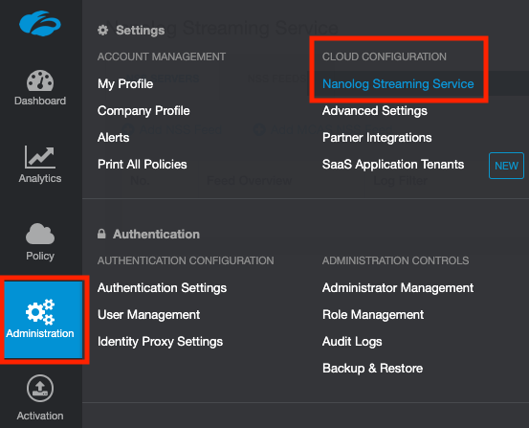Open Company Profile page
The height and width of the screenshot is (428, 529).
(143, 111)
